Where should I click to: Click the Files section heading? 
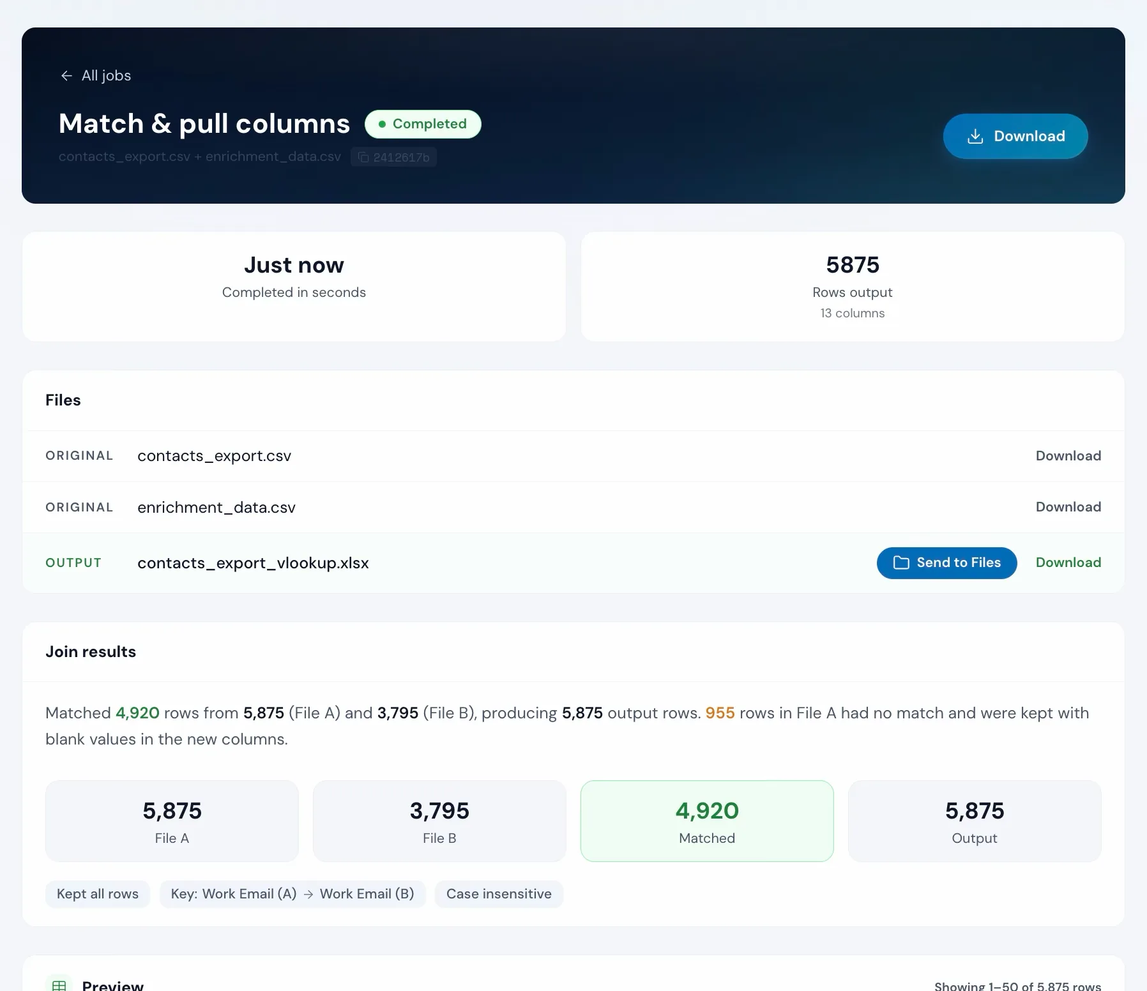coord(63,400)
